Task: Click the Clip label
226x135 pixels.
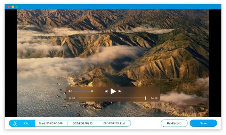Action: [27, 123]
